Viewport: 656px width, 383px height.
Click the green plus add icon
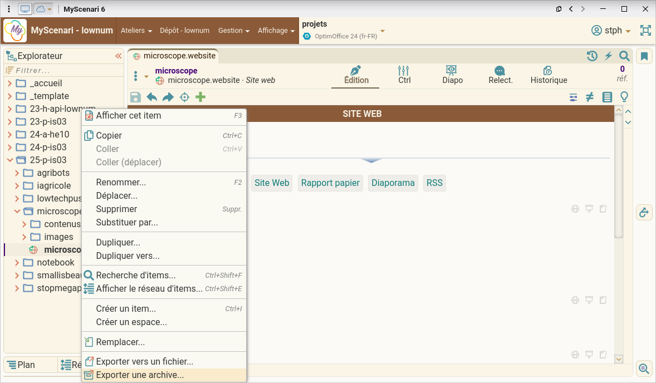(200, 97)
